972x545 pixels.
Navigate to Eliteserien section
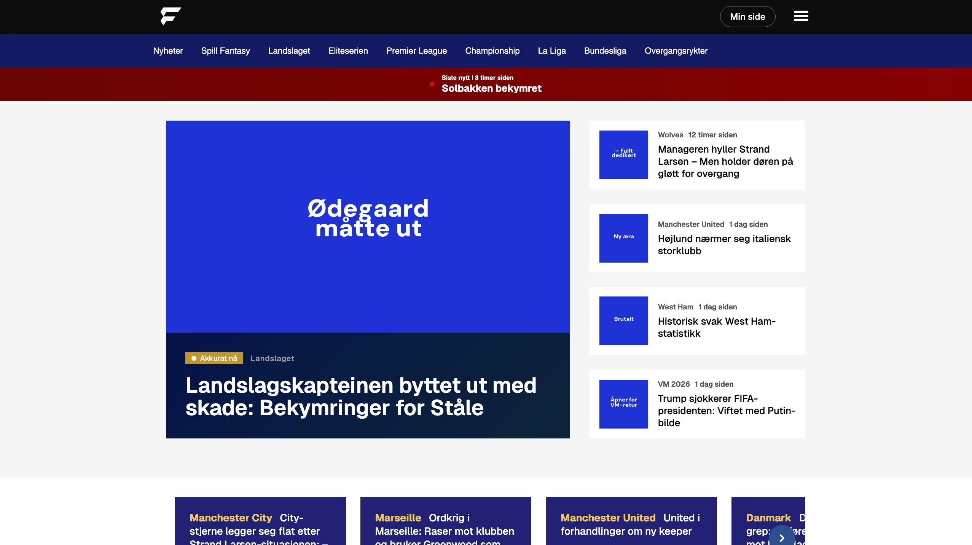pos(348,51)
